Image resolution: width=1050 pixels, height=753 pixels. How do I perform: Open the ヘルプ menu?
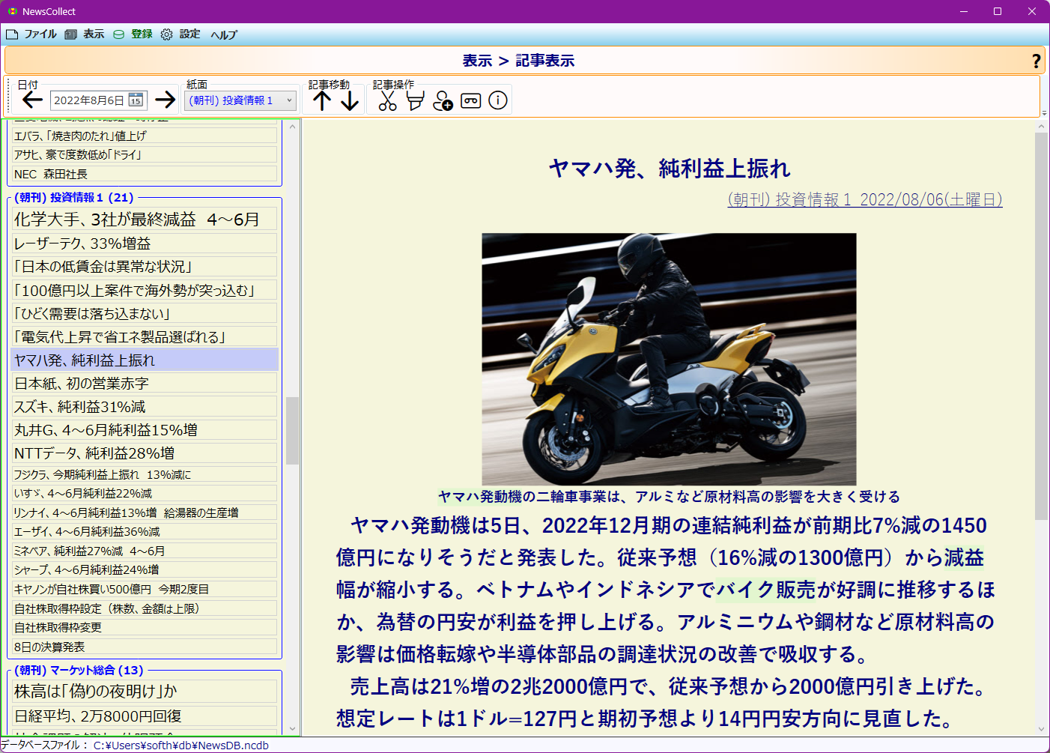[x=224, y=34]
